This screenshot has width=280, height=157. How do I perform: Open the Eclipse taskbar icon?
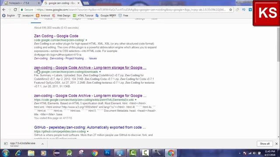coord(56,153)
